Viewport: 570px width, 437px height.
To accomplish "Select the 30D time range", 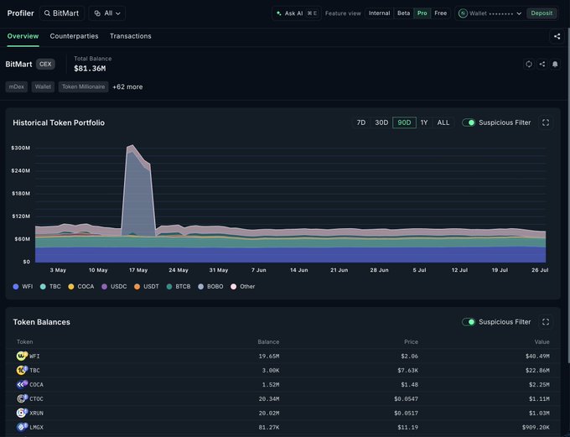I will tap(381, 122).
